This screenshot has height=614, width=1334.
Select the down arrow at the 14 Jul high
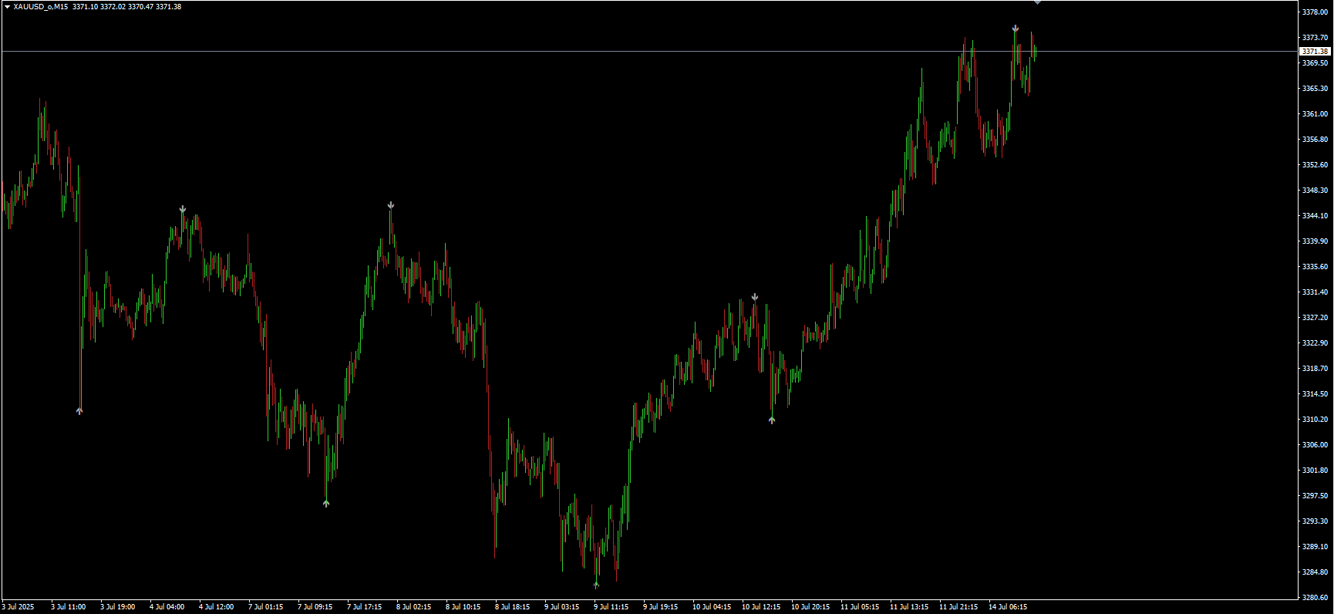(x=1016, y=29)
